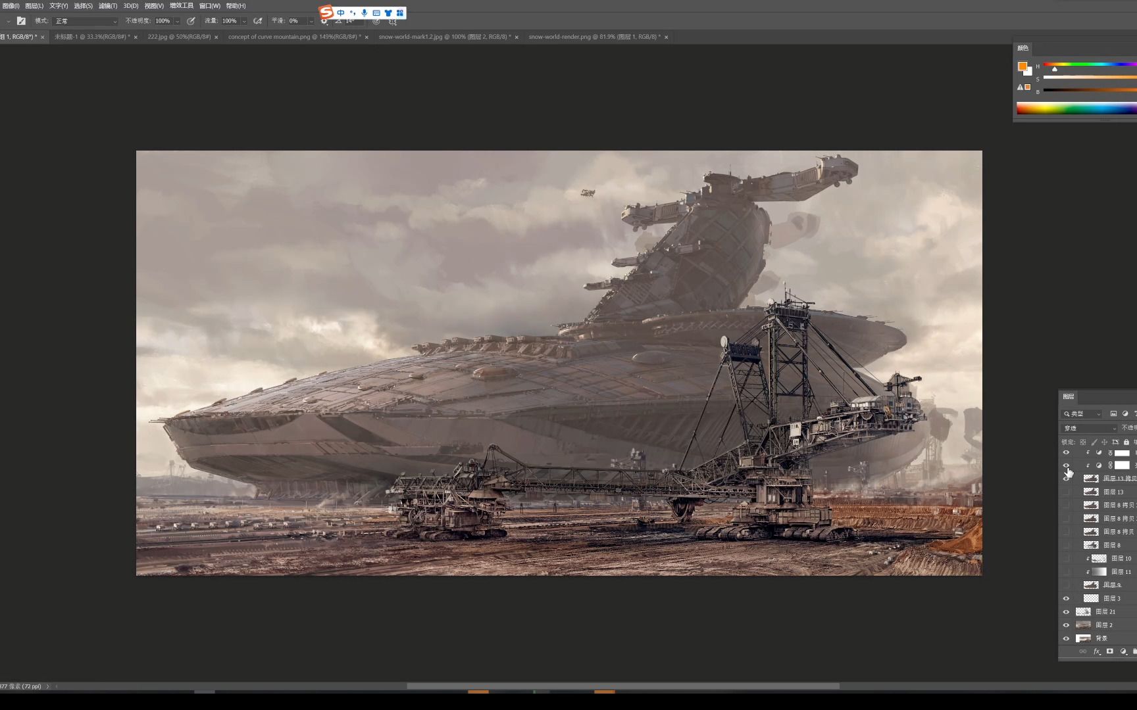Click the adjustment layer filter icon

[1125, 414]
